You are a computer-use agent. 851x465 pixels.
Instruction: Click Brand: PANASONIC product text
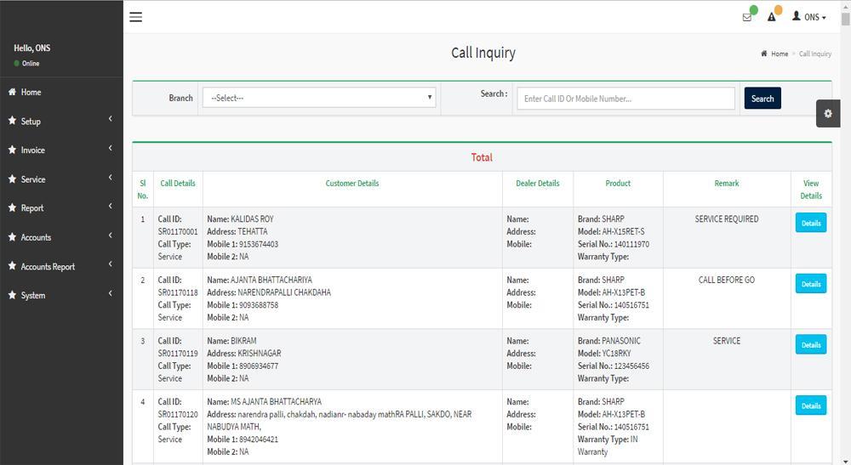click(x=609, y=341)
